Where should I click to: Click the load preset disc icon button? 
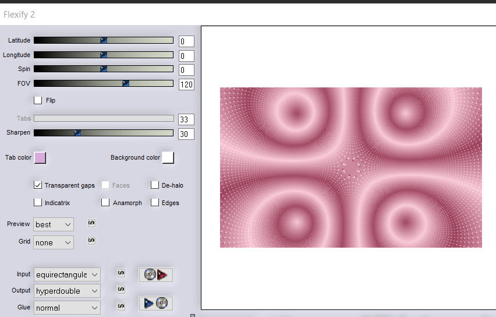coord(155,274)
